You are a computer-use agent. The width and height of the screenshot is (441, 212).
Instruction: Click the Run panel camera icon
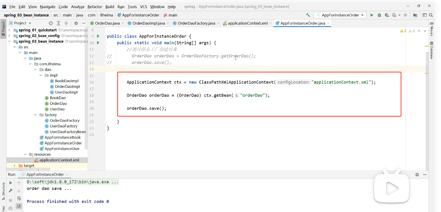pyautogui.click(x=10, y=208)
